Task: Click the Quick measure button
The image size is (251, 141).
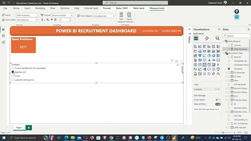Action: 129,17
